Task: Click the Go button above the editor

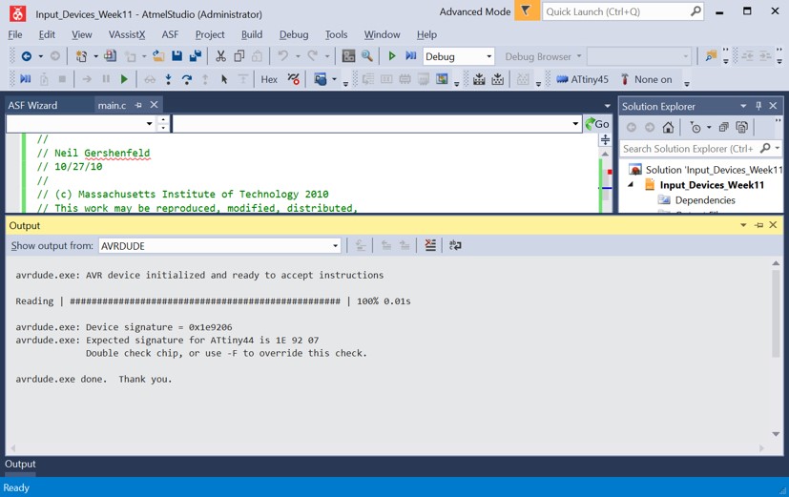Action: pos(597,124)
